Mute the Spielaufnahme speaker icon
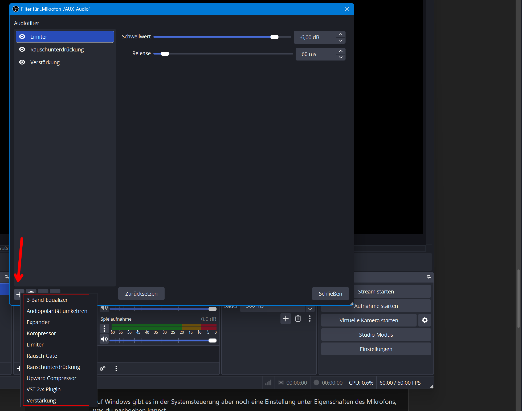The image size is (522, 411). (x=104, y=339)
